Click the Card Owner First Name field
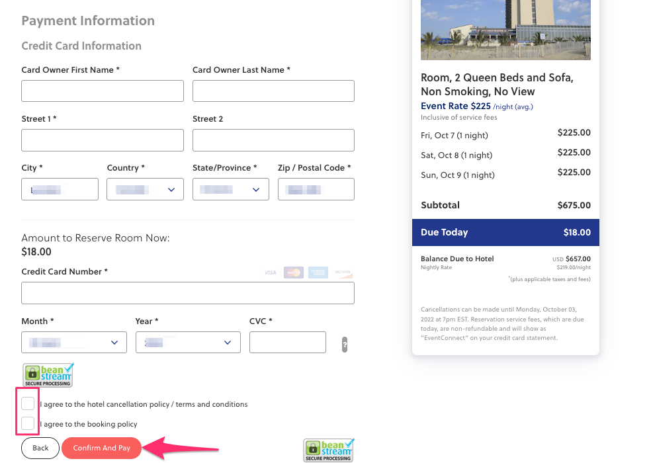This screenshot has width=651, height=463. pos(102,91)
